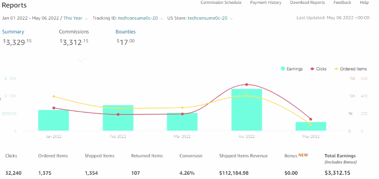This screenshot has height=179, width=379.
Task: Click the Bonus value $0.00
Action: tap(291, 173)
